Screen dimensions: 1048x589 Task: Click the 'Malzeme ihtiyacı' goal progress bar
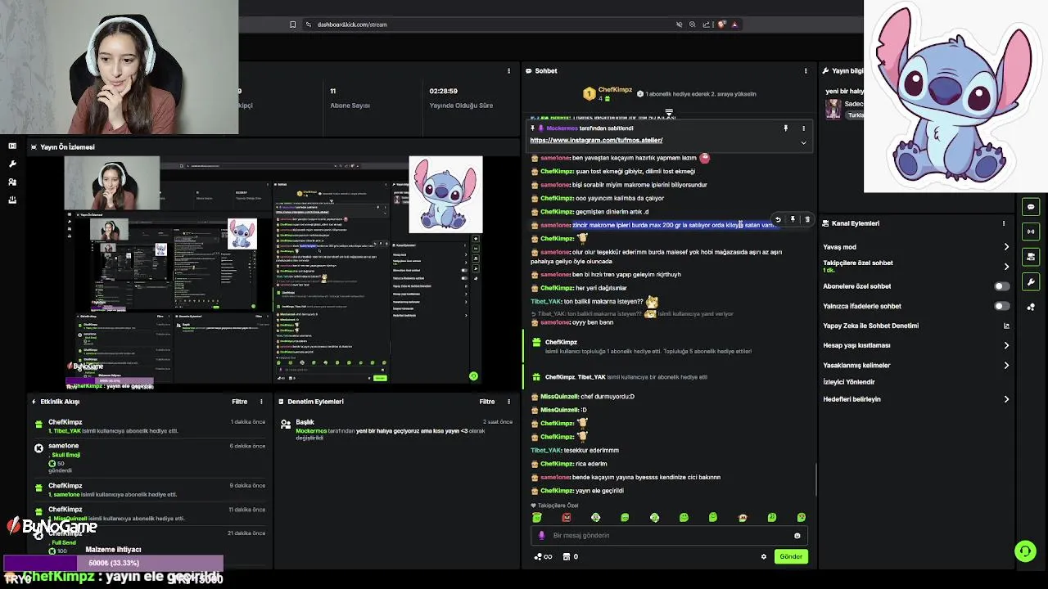pos(114,563)
